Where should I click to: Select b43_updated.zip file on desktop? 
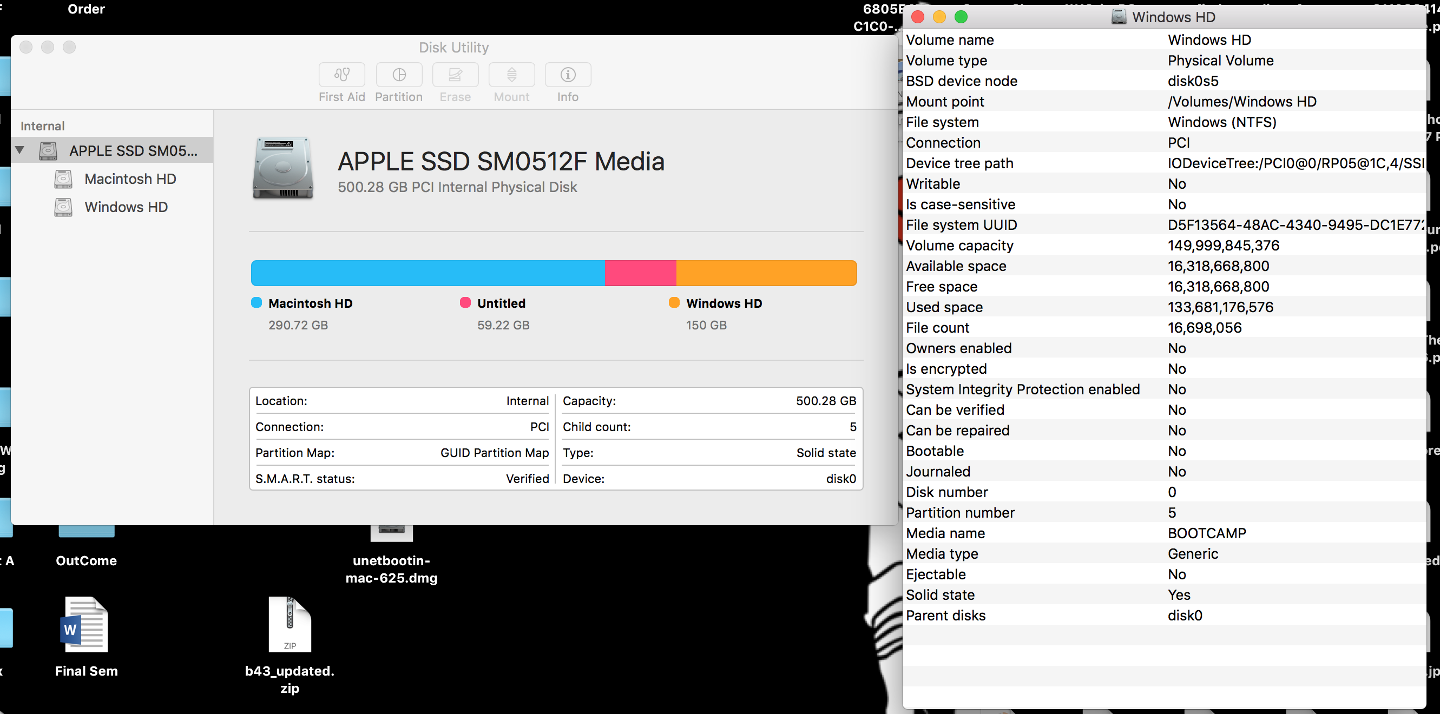point(289,625)
